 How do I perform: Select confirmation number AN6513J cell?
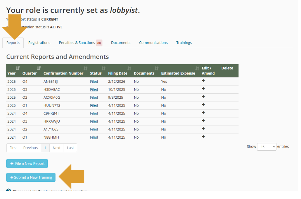coord(51,82)
